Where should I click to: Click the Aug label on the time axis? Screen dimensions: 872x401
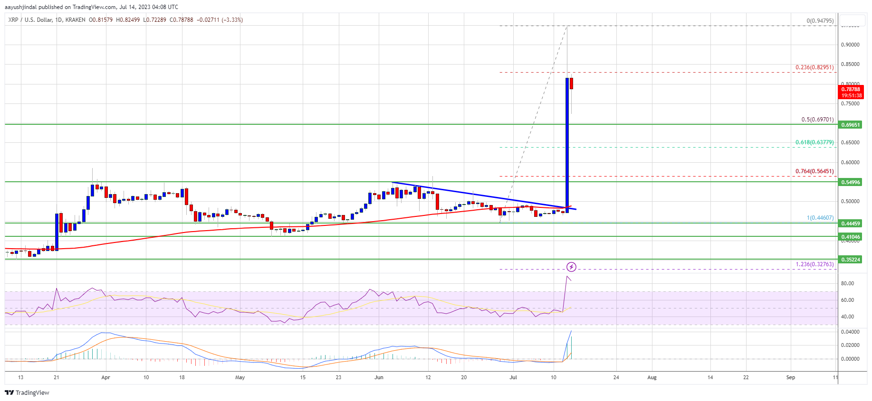click(x=652, y=378)
